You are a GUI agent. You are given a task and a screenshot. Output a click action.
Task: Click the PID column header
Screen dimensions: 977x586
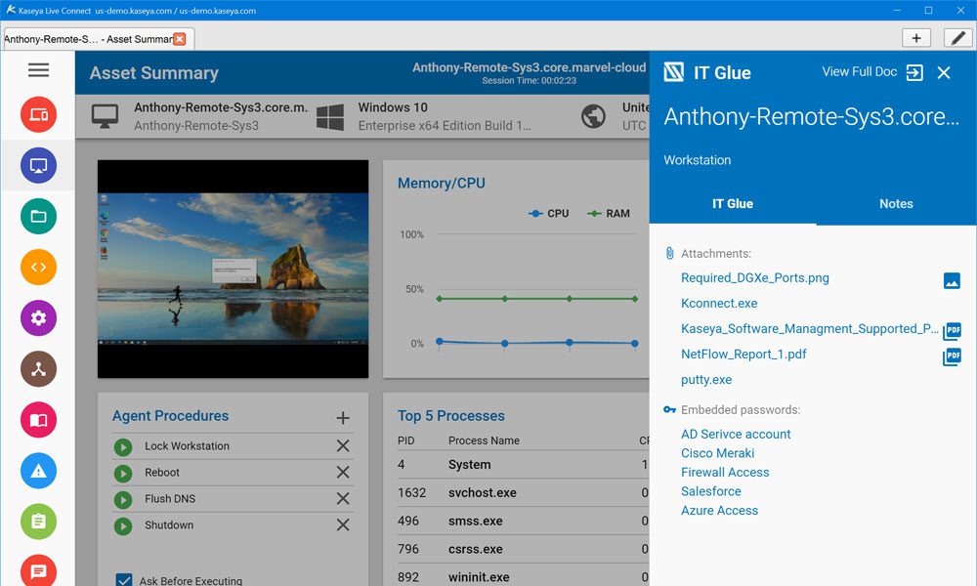click(x=405, y=440)
